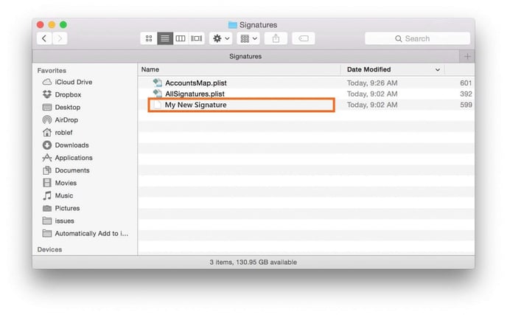Click the Pictures camera icon

[47, 208]
